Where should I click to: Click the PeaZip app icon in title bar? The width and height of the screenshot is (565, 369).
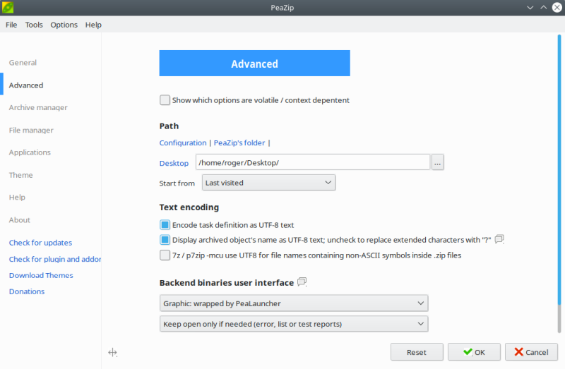click(8, 7)
